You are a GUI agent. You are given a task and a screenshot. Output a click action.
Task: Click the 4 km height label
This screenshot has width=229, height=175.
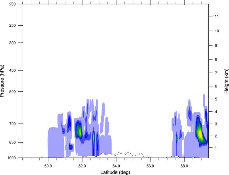[216, 112]
